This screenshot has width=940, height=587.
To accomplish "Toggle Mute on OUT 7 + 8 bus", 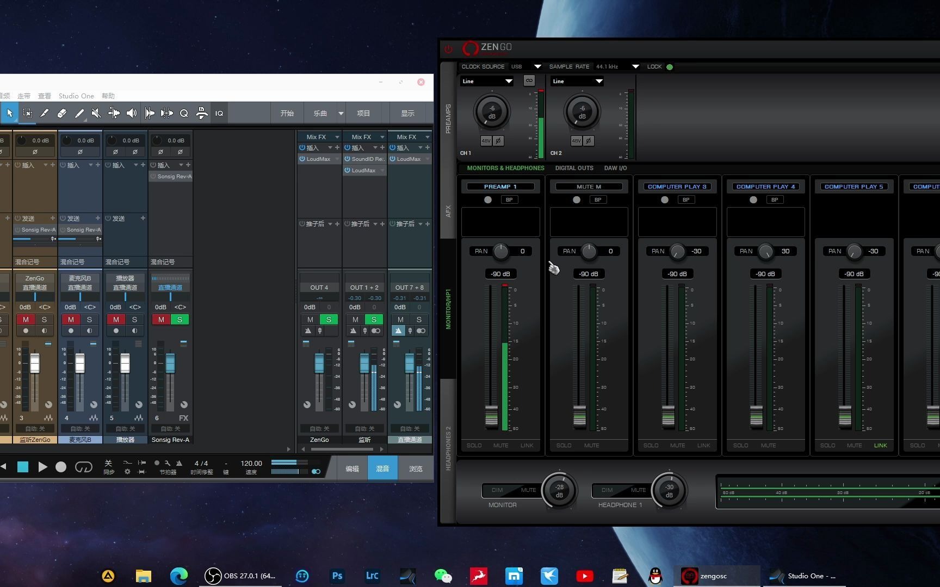I will click(x=400, y=320).
